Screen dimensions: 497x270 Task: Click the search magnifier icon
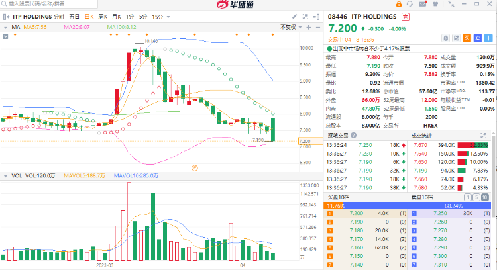pyautogui.click(x=4, y=4)
